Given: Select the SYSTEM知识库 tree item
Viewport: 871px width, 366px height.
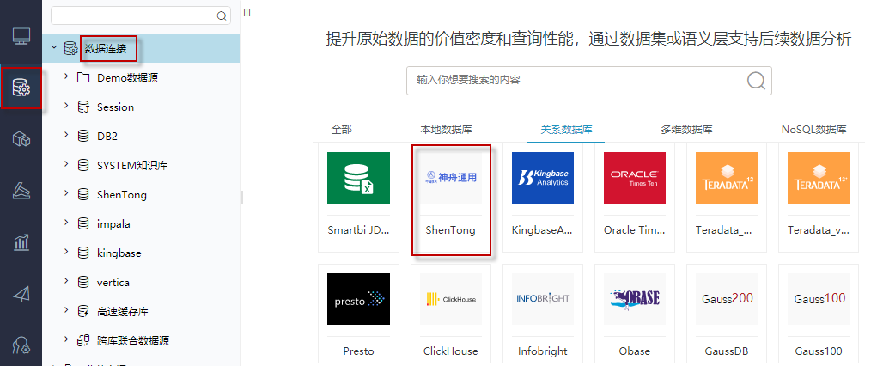Looking at the screenshot, I should click(132, 166).
